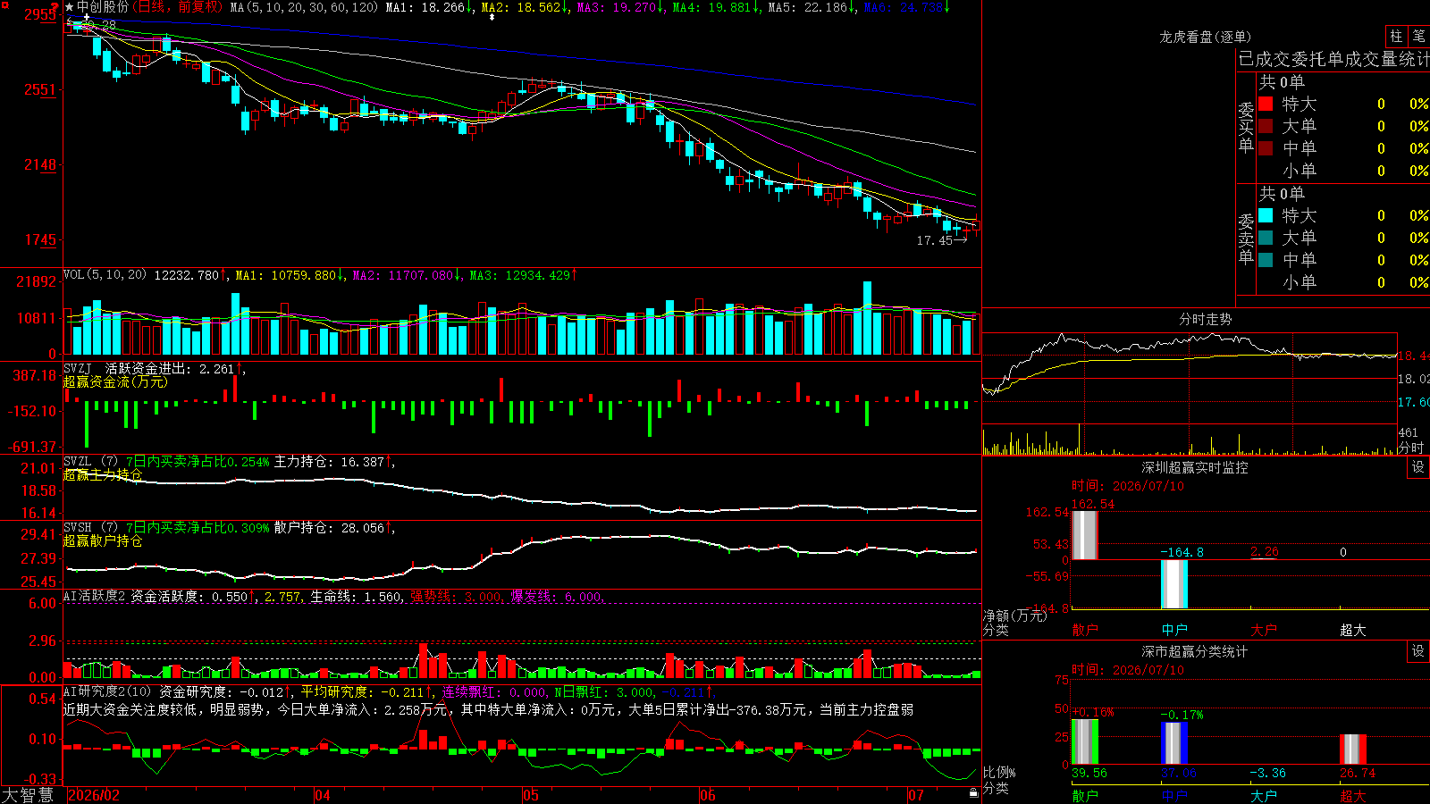
Task: Click the 龙虎看盘(逐单) panel title
Action: click(1205, 37)
